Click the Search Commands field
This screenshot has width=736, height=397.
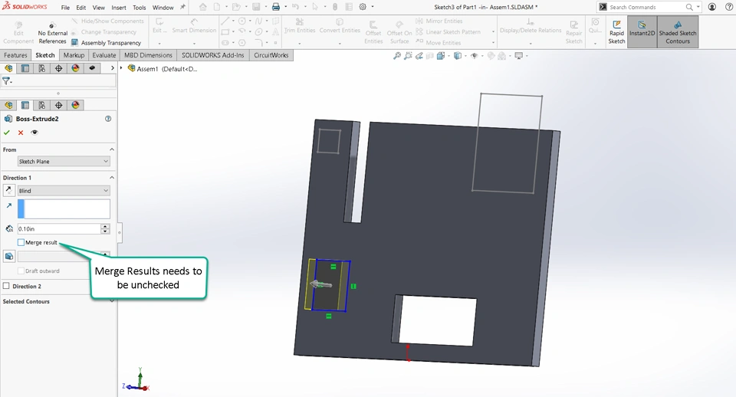646,7
